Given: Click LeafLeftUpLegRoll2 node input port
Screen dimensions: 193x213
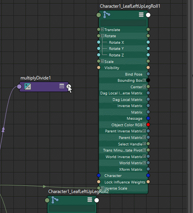Looking at the screenshot, I should 47,200.
